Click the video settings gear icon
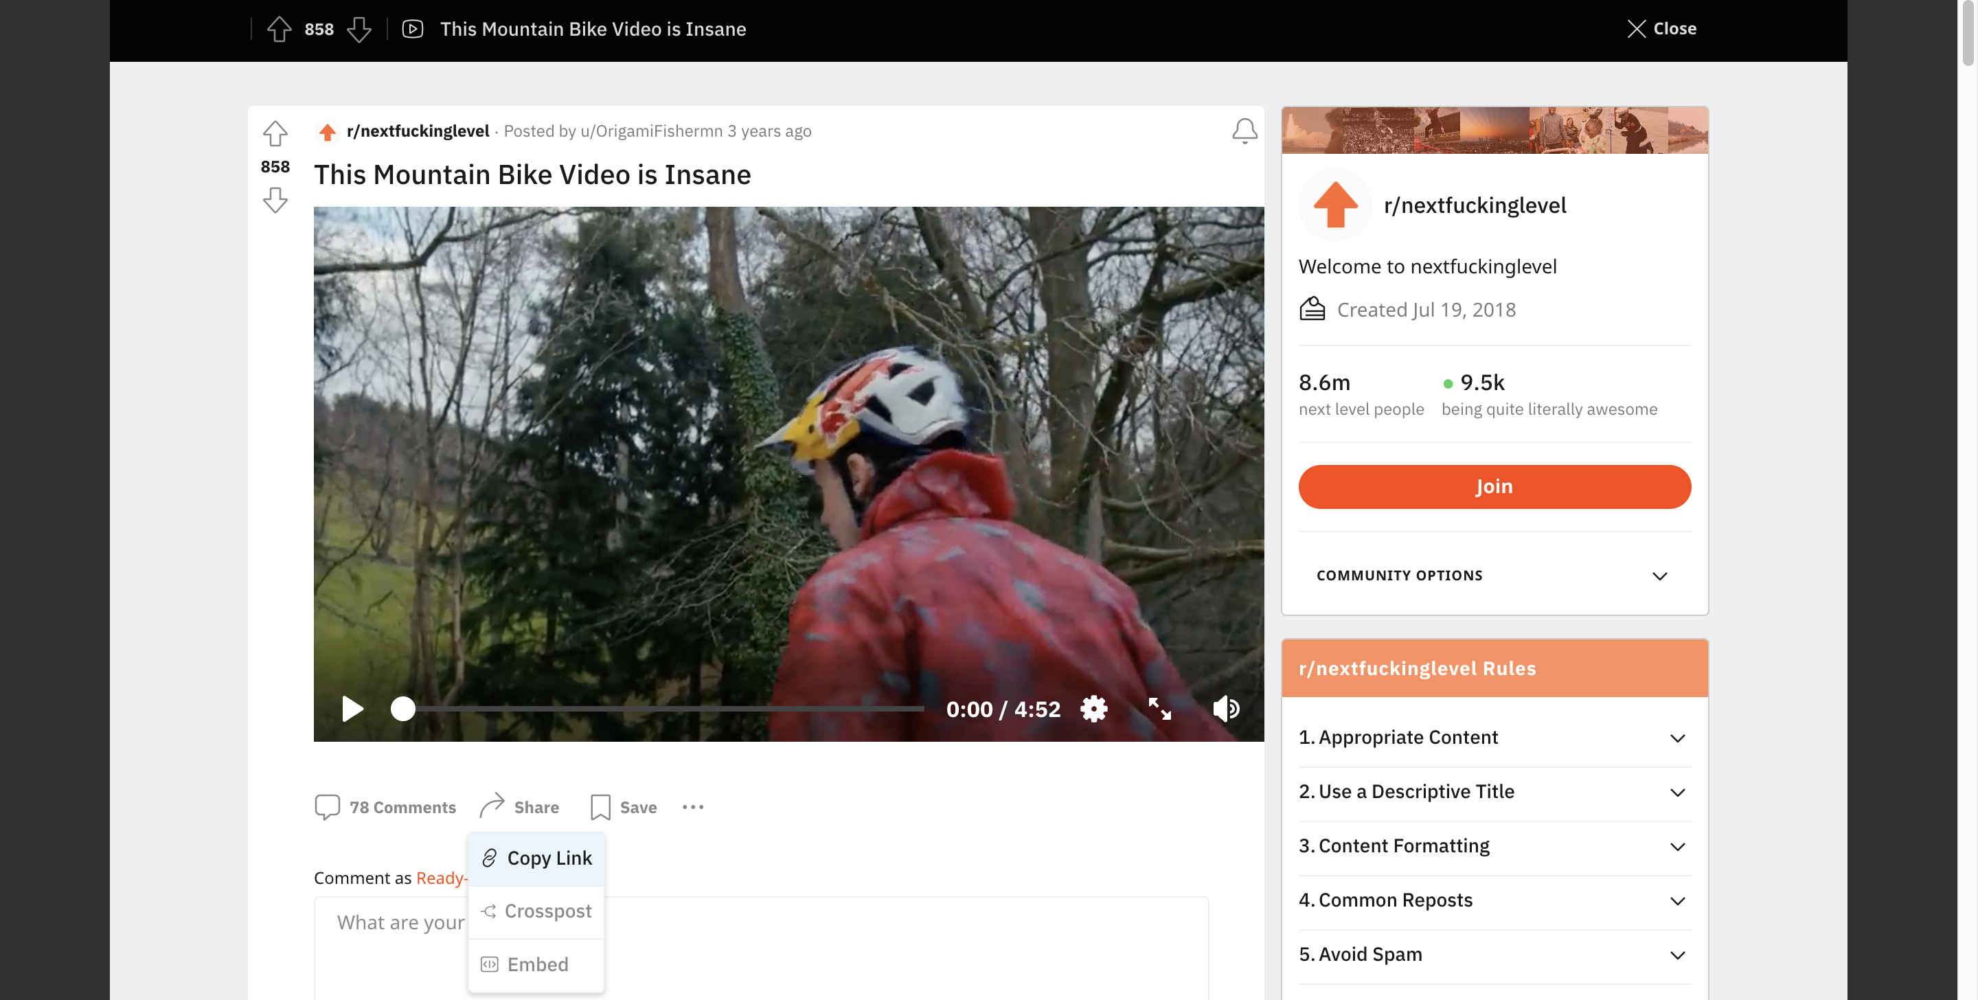The image size is (1978, 1000). pyautogui.click(x=1094, y=707)
